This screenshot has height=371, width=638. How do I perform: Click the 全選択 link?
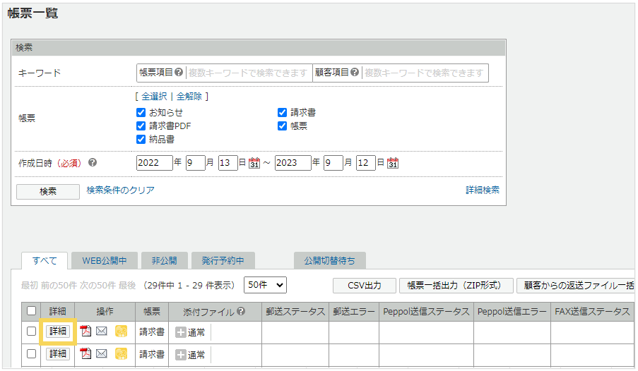154,97
